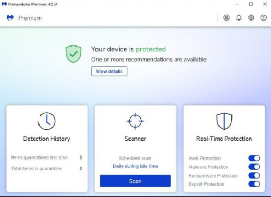271x197 pixels.
Task: Select the Total items in quarantine row
Action: tap(47, 168)
